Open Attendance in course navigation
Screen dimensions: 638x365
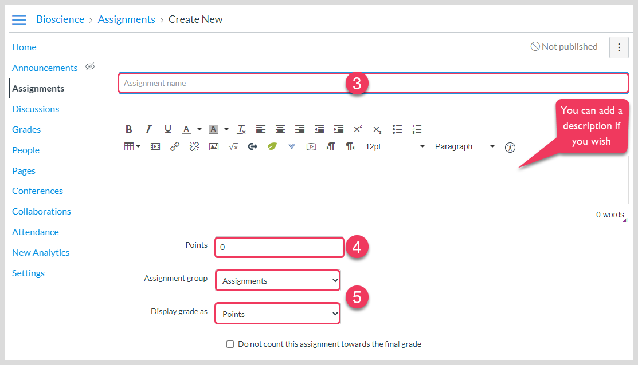click(36, 232)
